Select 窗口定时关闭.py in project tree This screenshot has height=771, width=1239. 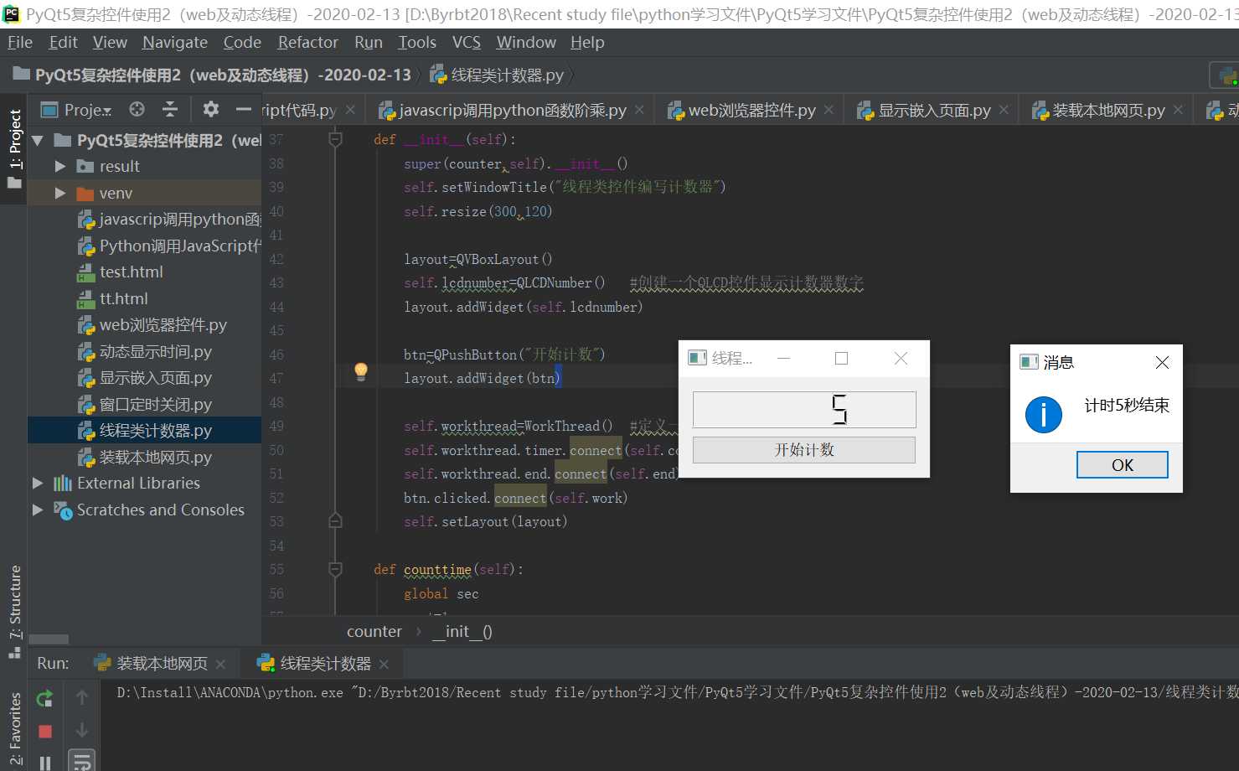click(144, 405)
